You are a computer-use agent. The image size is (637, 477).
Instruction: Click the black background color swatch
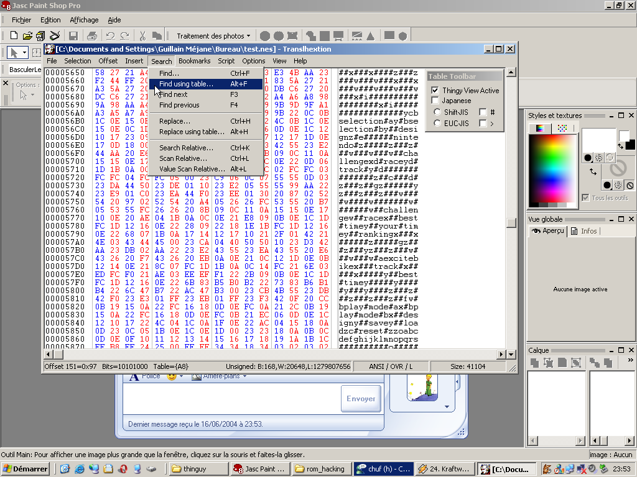(x=630, y=145)
